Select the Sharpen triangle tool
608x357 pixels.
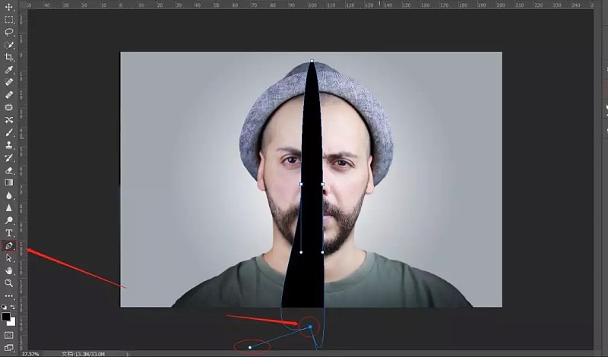pyautogui.click(x=8, y=208)
